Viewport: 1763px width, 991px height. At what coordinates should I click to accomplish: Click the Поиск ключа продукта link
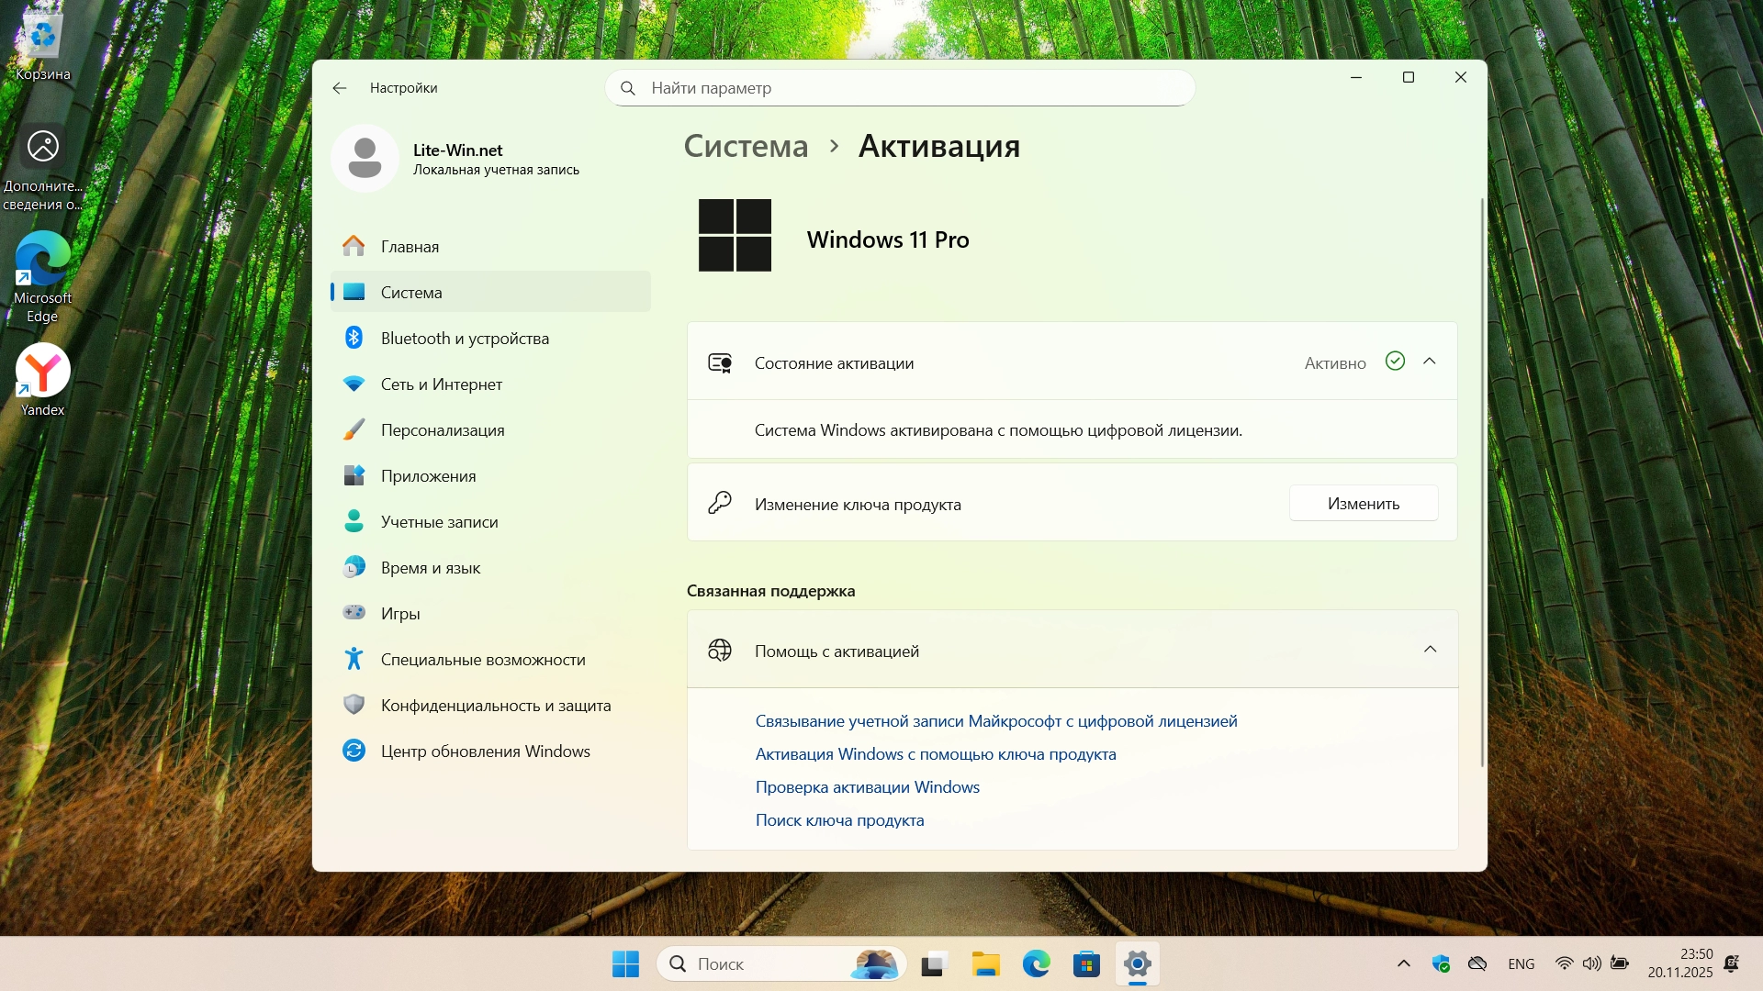839,820
